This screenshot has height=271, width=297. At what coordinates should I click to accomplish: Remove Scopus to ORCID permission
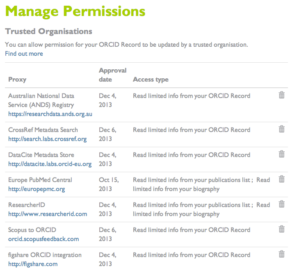(282, 229)
